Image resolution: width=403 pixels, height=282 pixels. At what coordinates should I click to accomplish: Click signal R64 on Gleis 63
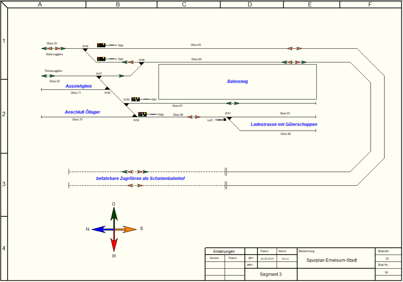(x=102, y=45)
